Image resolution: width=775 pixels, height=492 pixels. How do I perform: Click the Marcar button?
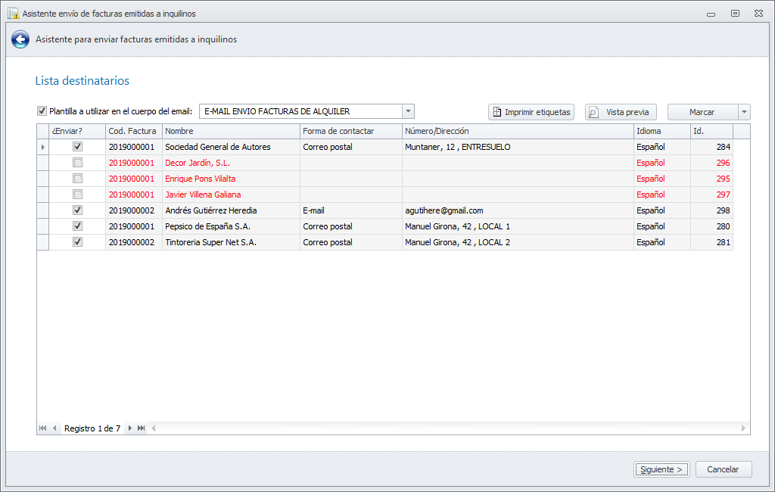click(703, 112)
